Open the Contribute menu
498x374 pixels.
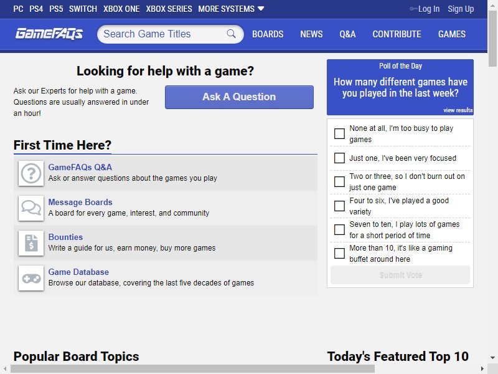point(397,34)
